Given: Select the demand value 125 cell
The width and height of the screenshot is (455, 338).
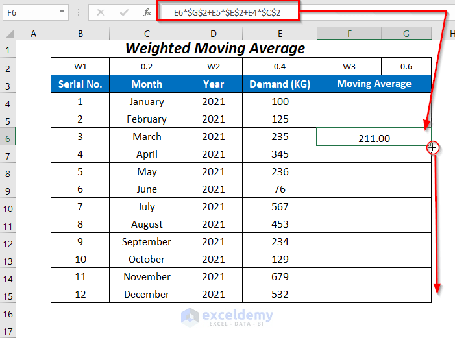Looking at the screenshot, I should point(280,119).
